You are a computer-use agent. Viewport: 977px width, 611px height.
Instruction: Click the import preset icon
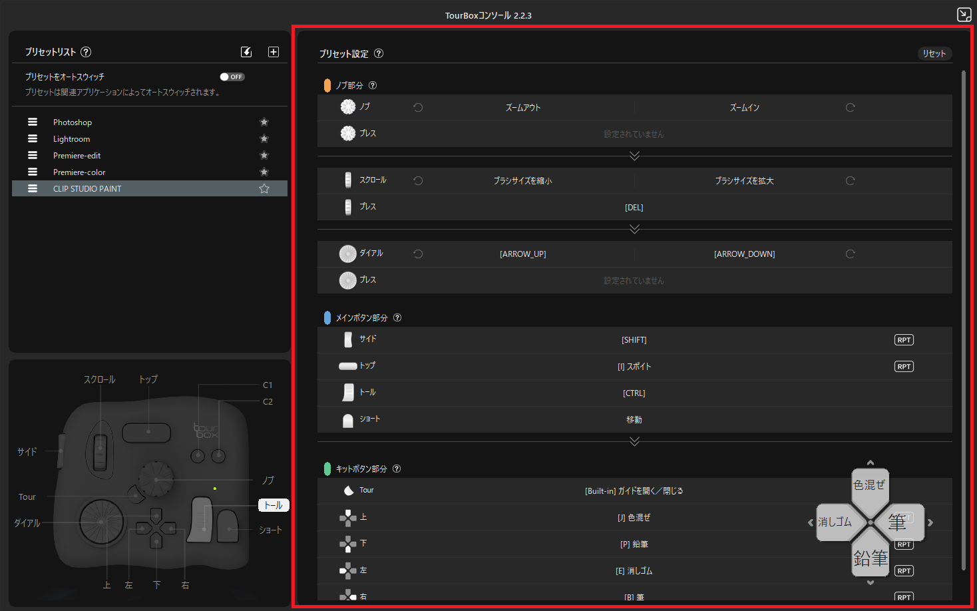coord(246,52)
